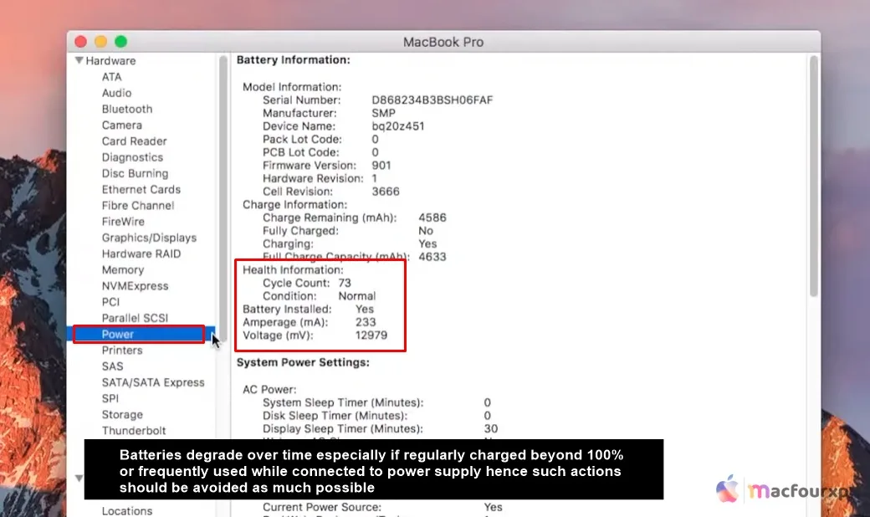Screen dimensions: 870x517
Task: Click Firmware Version value 901
Action: [x=381, y=166]
